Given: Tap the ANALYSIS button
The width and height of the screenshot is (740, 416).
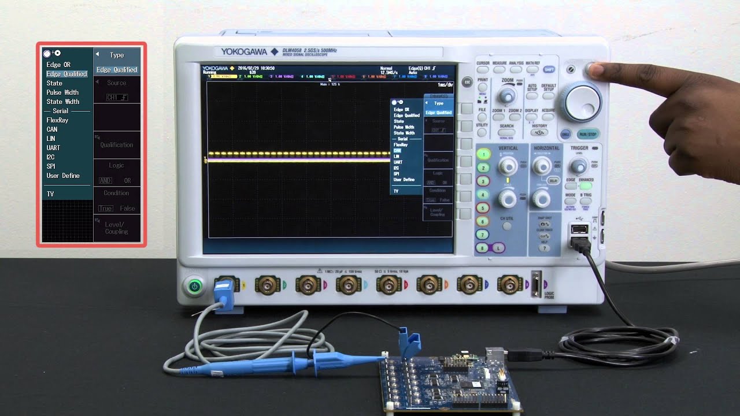Looking at the screenshot, I should click(x=516, y=70).
